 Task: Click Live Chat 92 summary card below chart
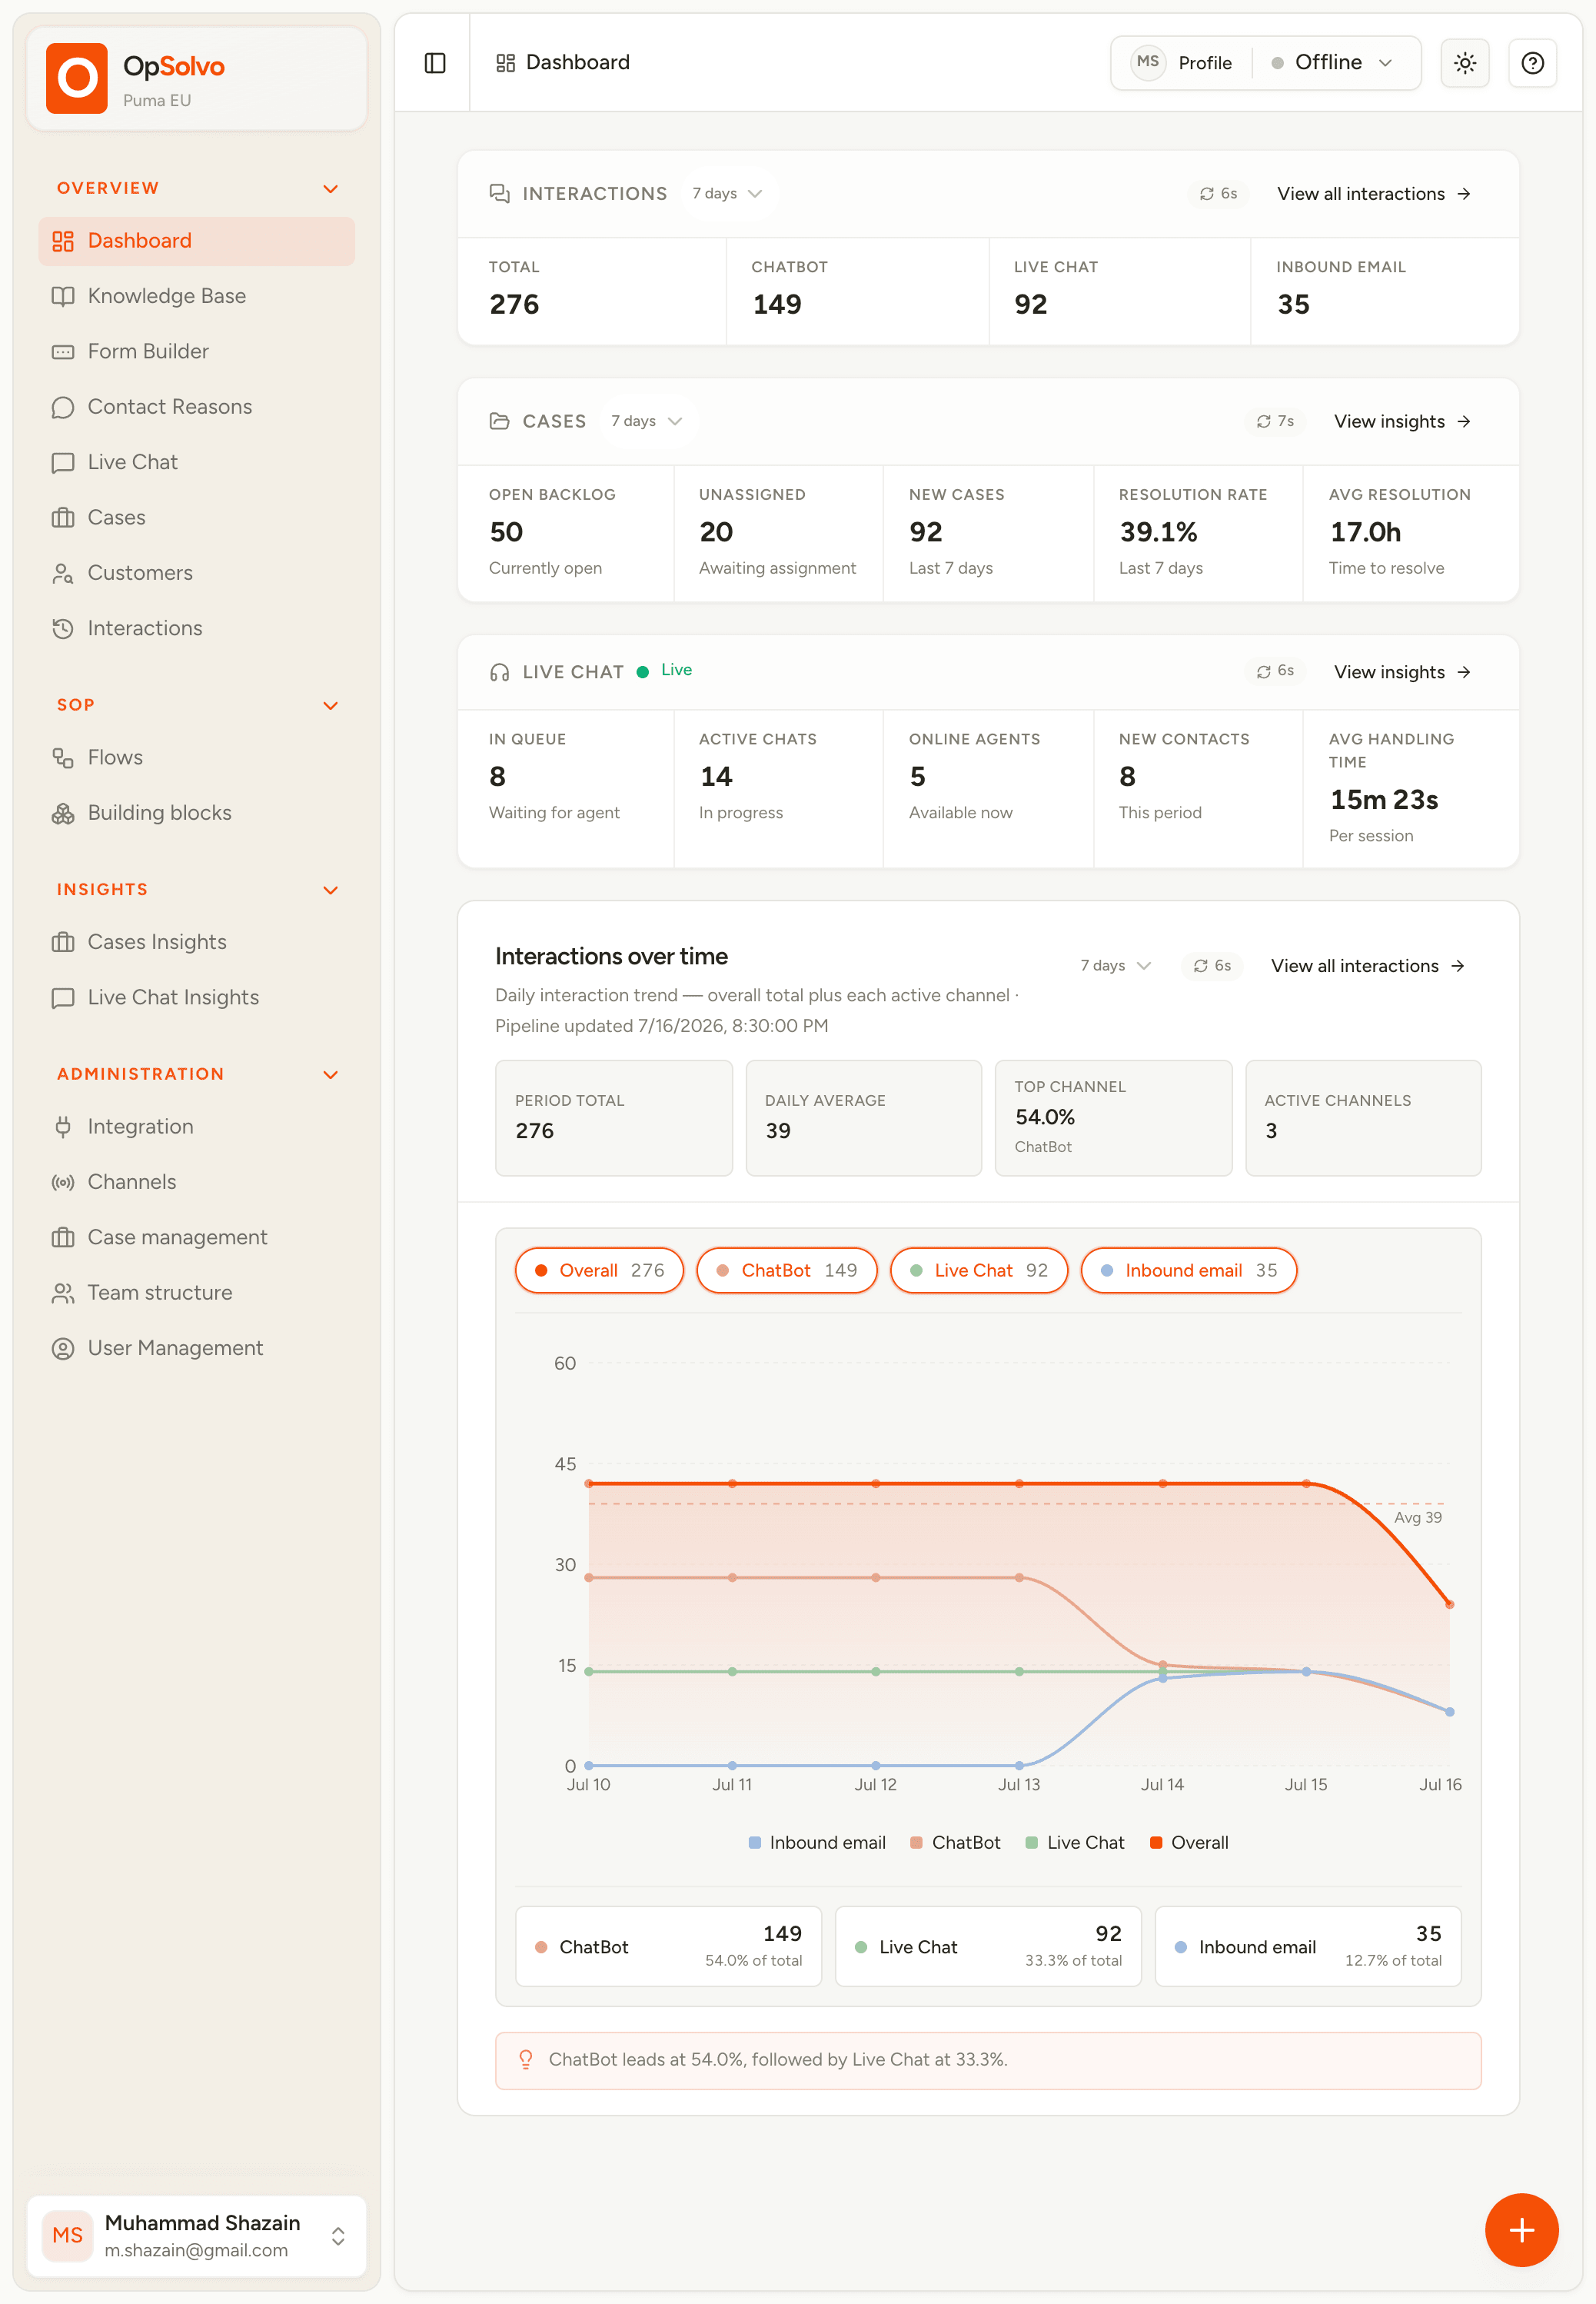988,1946
